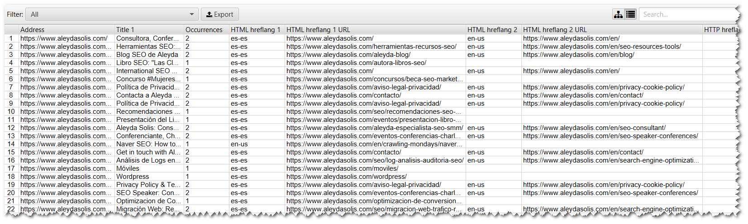Select the row titled Móviles
The height and width of the screenshot is (224, 748).
pyautogui.click(x=128, y=168)
